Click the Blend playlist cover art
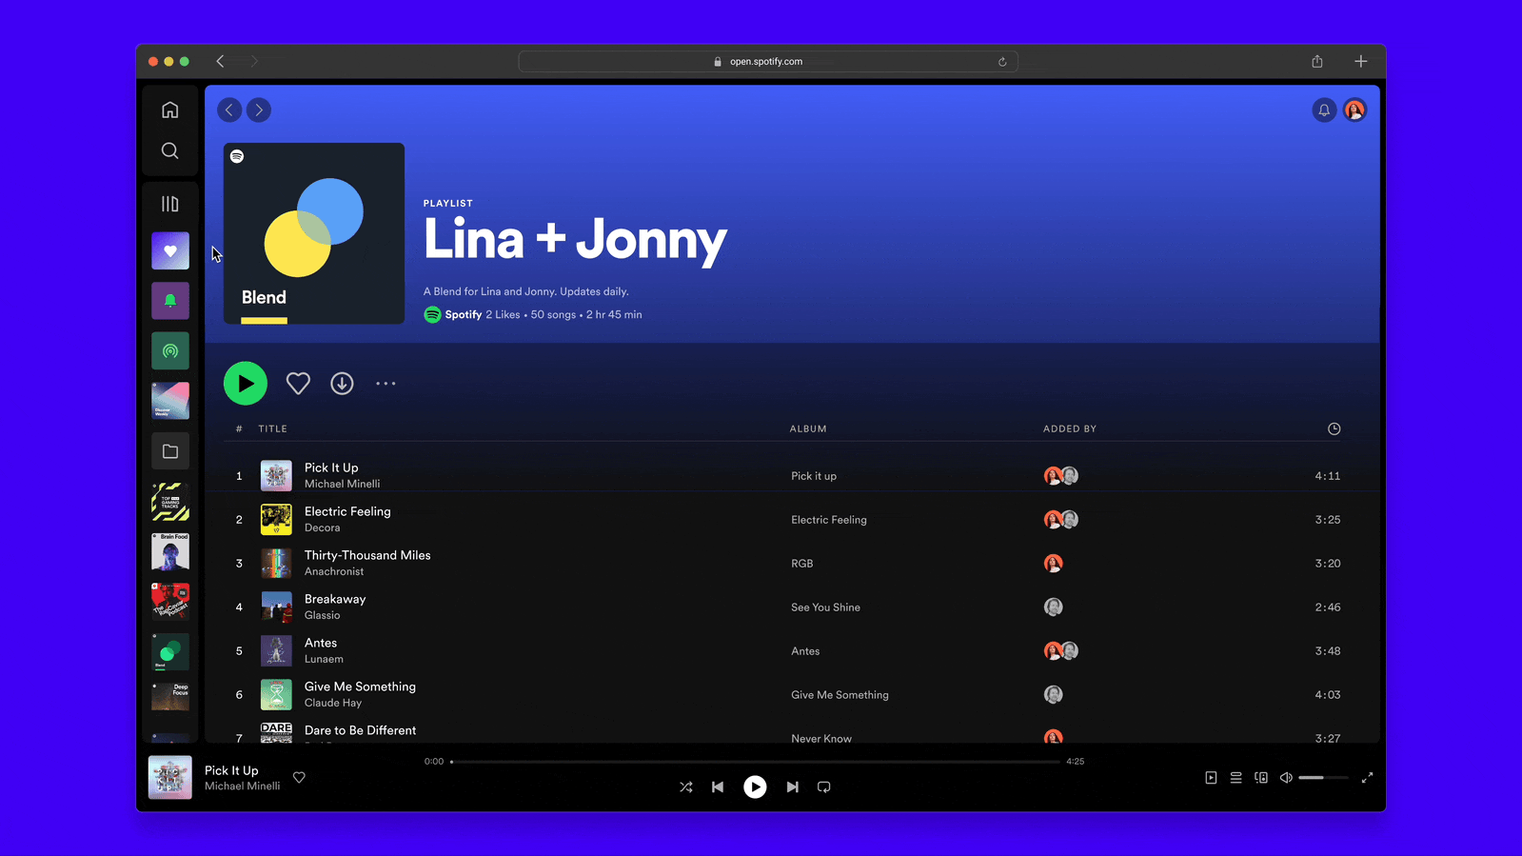Screen dimensions: 1522x856 (x=314, y=233)
